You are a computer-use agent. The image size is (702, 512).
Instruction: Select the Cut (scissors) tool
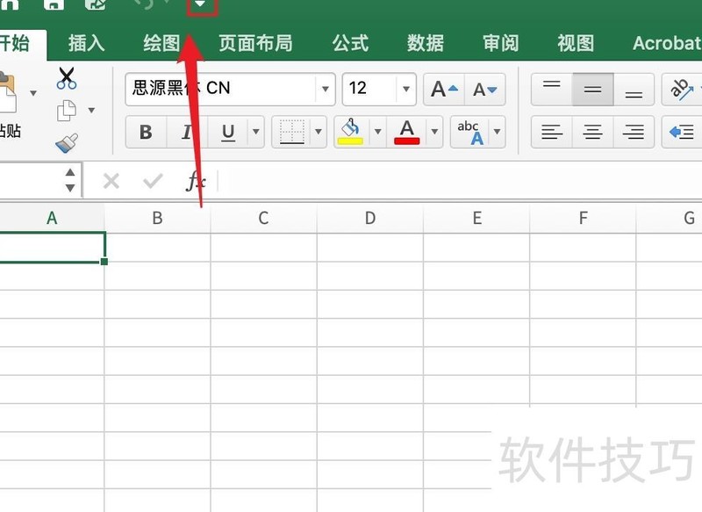[66, 75]
